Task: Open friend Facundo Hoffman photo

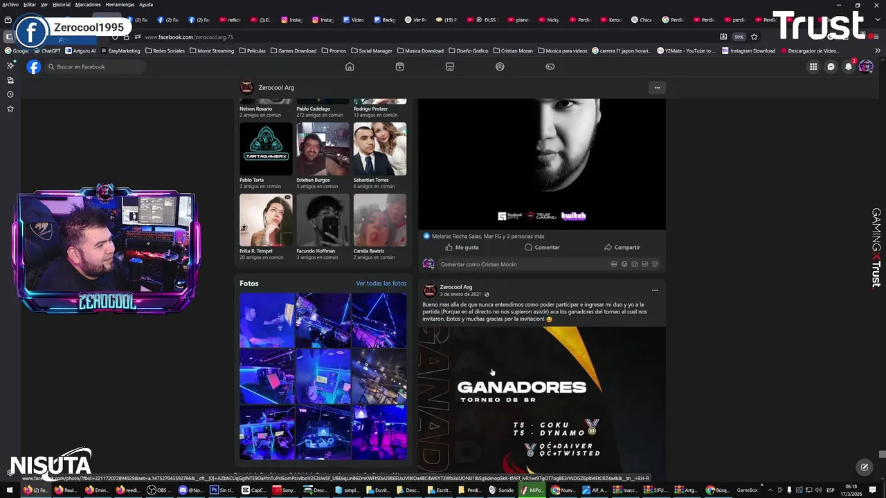Action: pyautogui.click(x=323, y=220)
